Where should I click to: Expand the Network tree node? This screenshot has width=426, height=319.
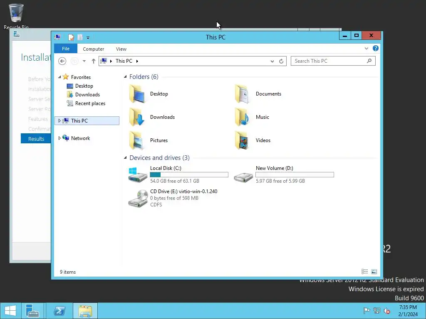[59, 138]
